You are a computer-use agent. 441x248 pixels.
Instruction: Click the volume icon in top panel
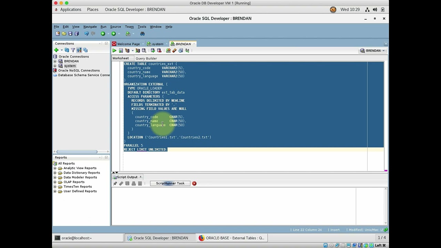375,10
